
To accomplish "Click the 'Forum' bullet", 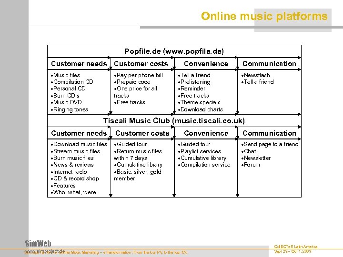I will pyautogui.click(x=251, y=165).
